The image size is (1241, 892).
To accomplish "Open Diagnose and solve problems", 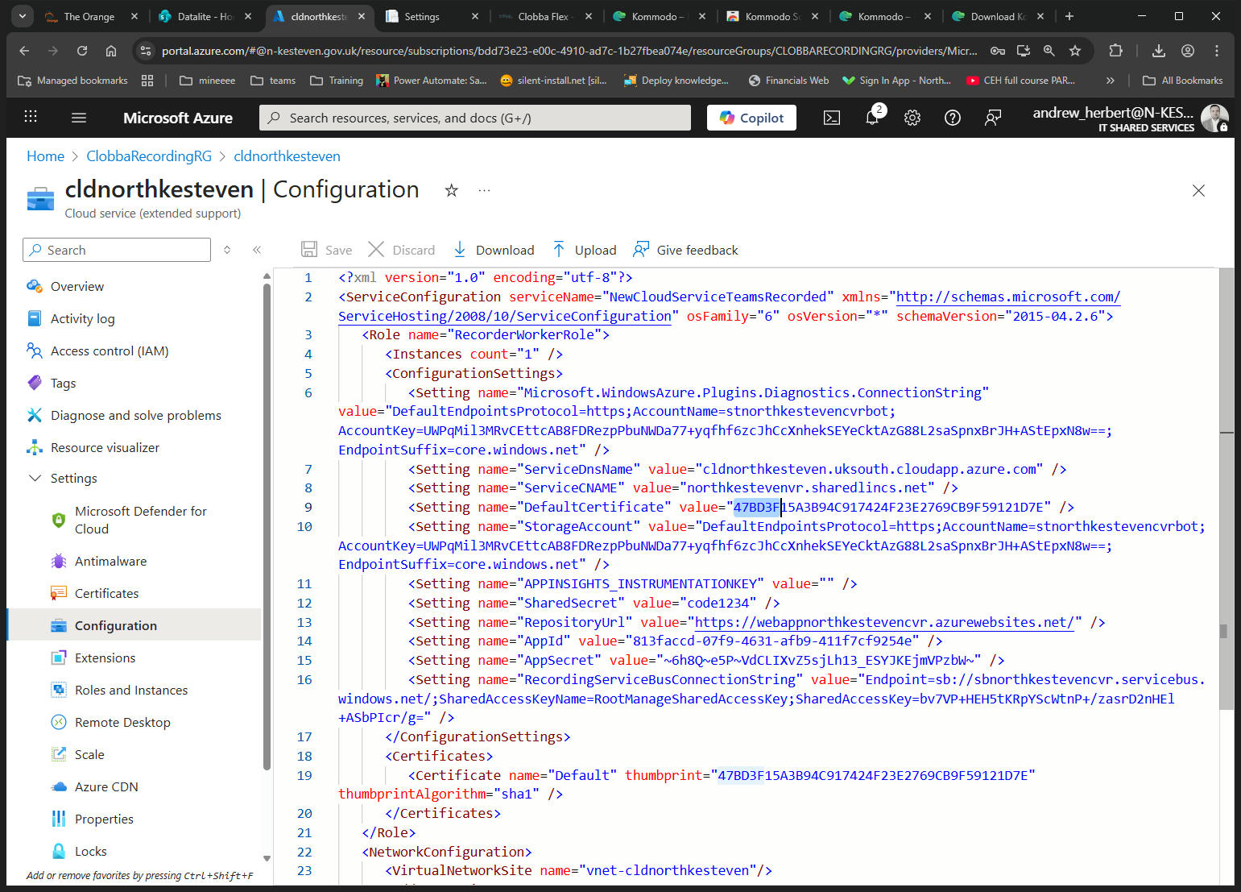I will point(135,415).
